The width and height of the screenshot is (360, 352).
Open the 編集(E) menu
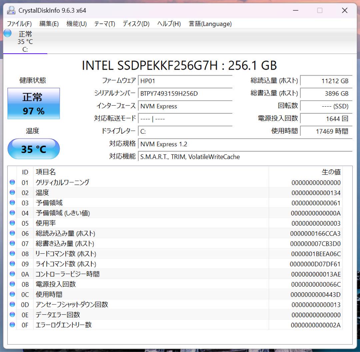click(49, 24)
